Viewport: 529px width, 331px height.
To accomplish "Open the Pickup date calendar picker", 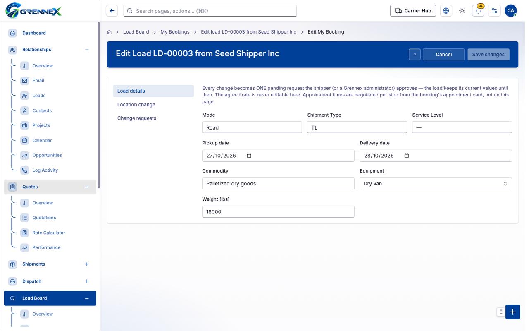I will [x=249, y=156].
